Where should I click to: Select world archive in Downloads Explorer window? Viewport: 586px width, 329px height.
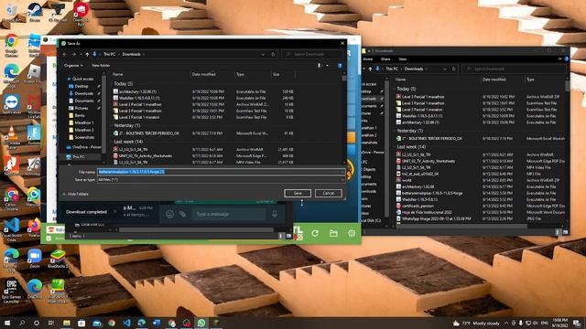click(x=407, y=180)
